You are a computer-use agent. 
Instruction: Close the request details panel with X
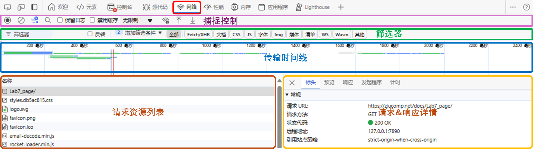click(292, 83)
